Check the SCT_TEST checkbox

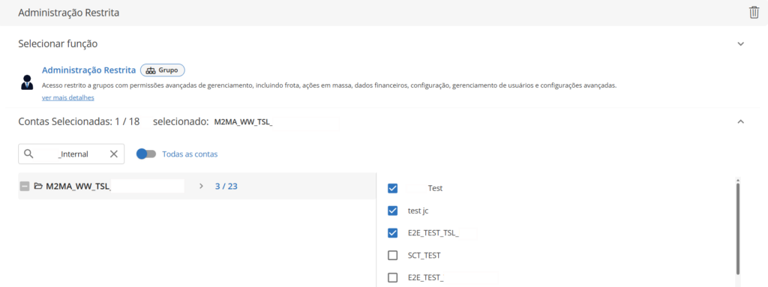(x=392, y=256)
